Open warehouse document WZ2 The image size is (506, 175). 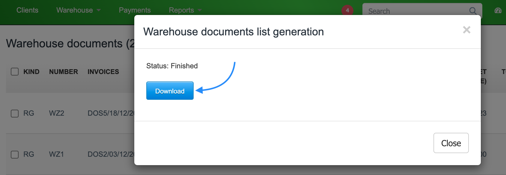pos(57,113)
